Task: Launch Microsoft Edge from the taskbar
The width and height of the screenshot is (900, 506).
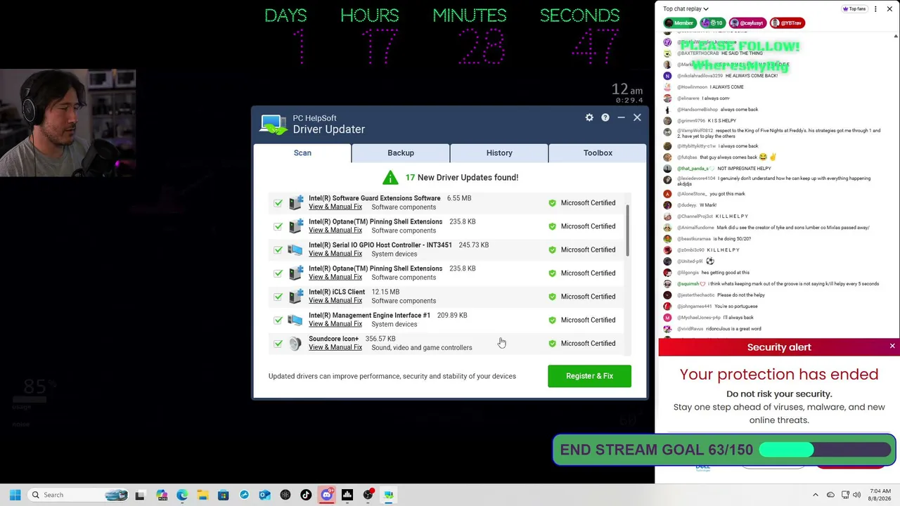Action: click(182, 495)
